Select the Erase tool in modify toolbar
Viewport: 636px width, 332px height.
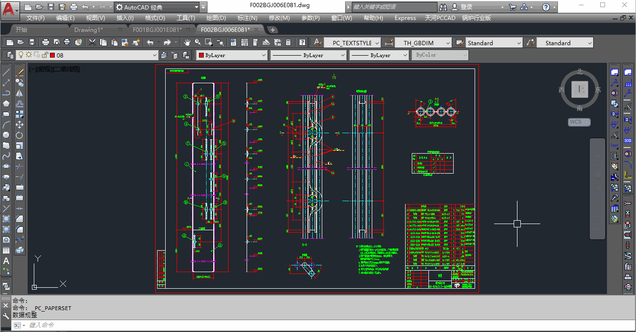(20, 72)
